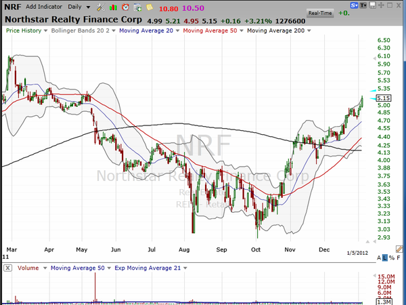The height and width of the screenshot is (305, 406).
Task: Click the candlestick chart type icon
Action: pyautogui.click(x=113, y=7)
